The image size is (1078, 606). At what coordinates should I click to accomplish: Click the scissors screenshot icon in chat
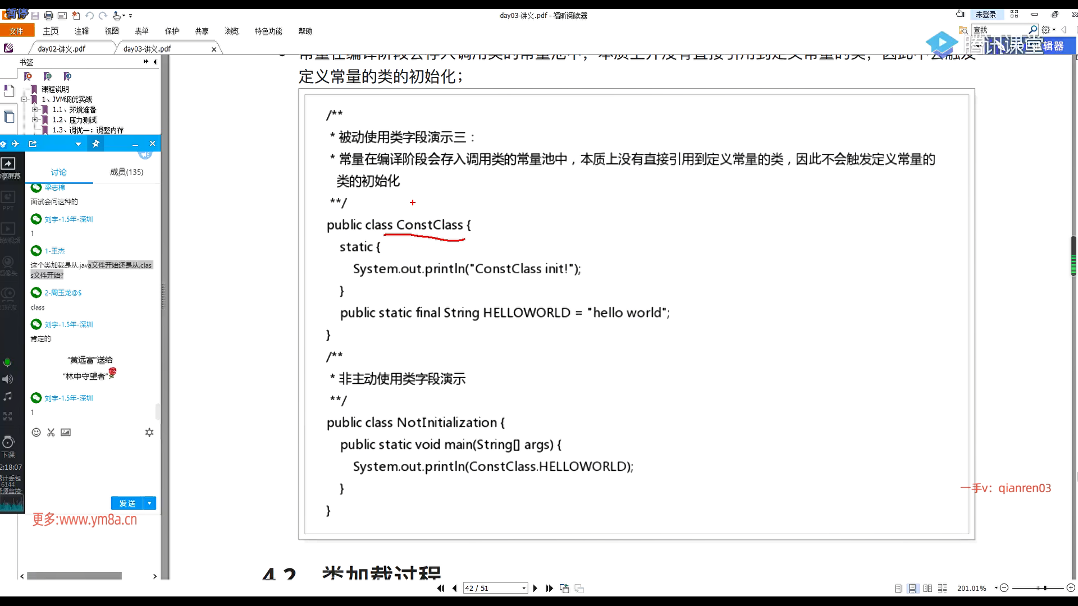coord(51,432)
